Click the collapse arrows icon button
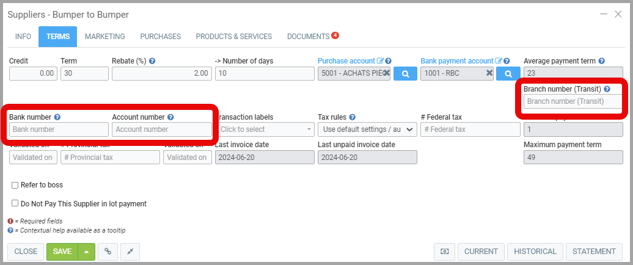 click(130, 252)
